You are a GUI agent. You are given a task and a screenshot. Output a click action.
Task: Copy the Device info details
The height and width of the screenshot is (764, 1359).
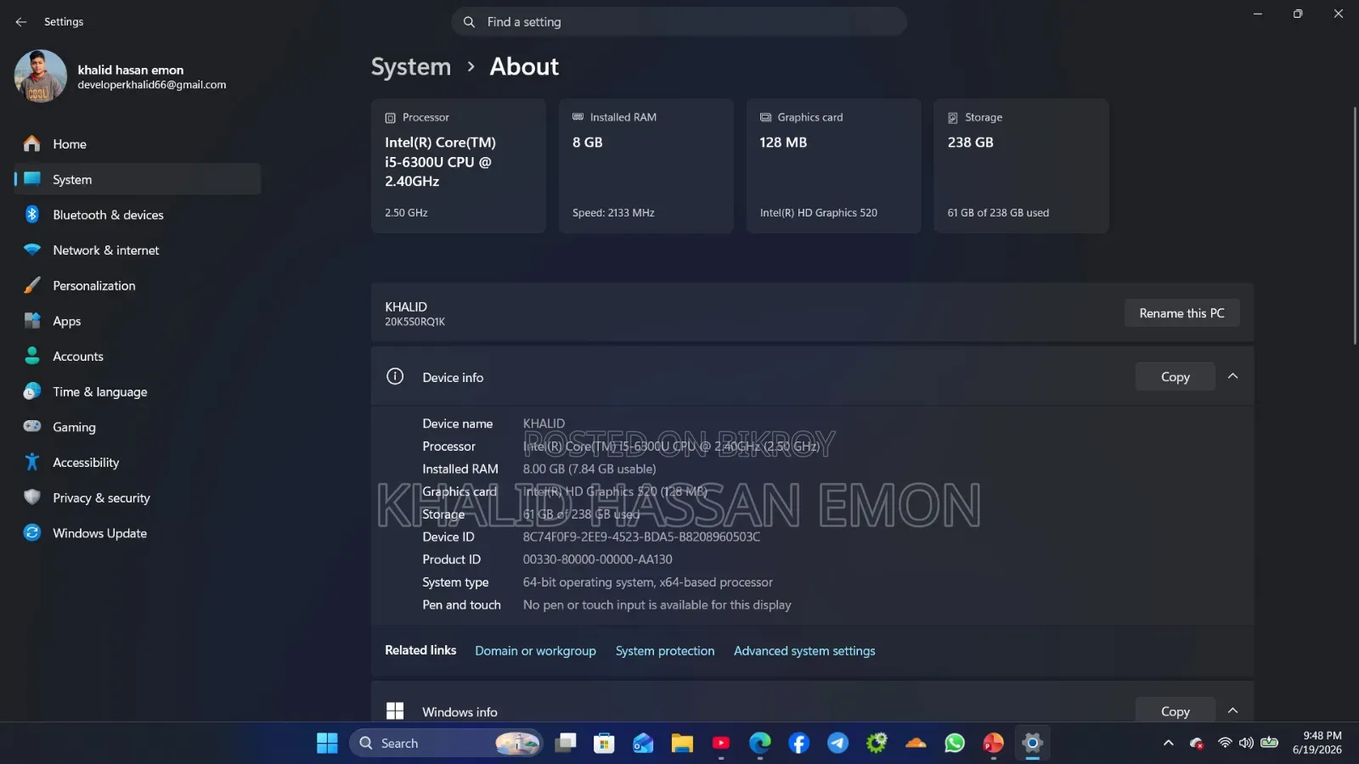coord(1176,377)
